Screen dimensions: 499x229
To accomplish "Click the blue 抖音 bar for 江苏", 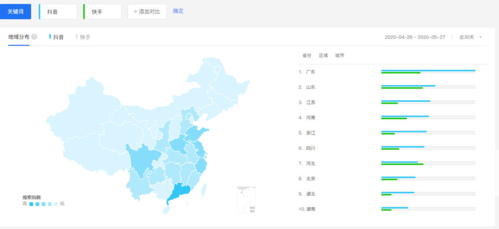I will 406,101.
